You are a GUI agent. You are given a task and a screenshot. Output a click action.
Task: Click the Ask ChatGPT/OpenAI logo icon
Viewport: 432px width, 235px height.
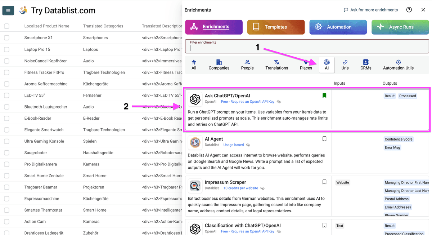pyautogui.click(x=195, y=99)
